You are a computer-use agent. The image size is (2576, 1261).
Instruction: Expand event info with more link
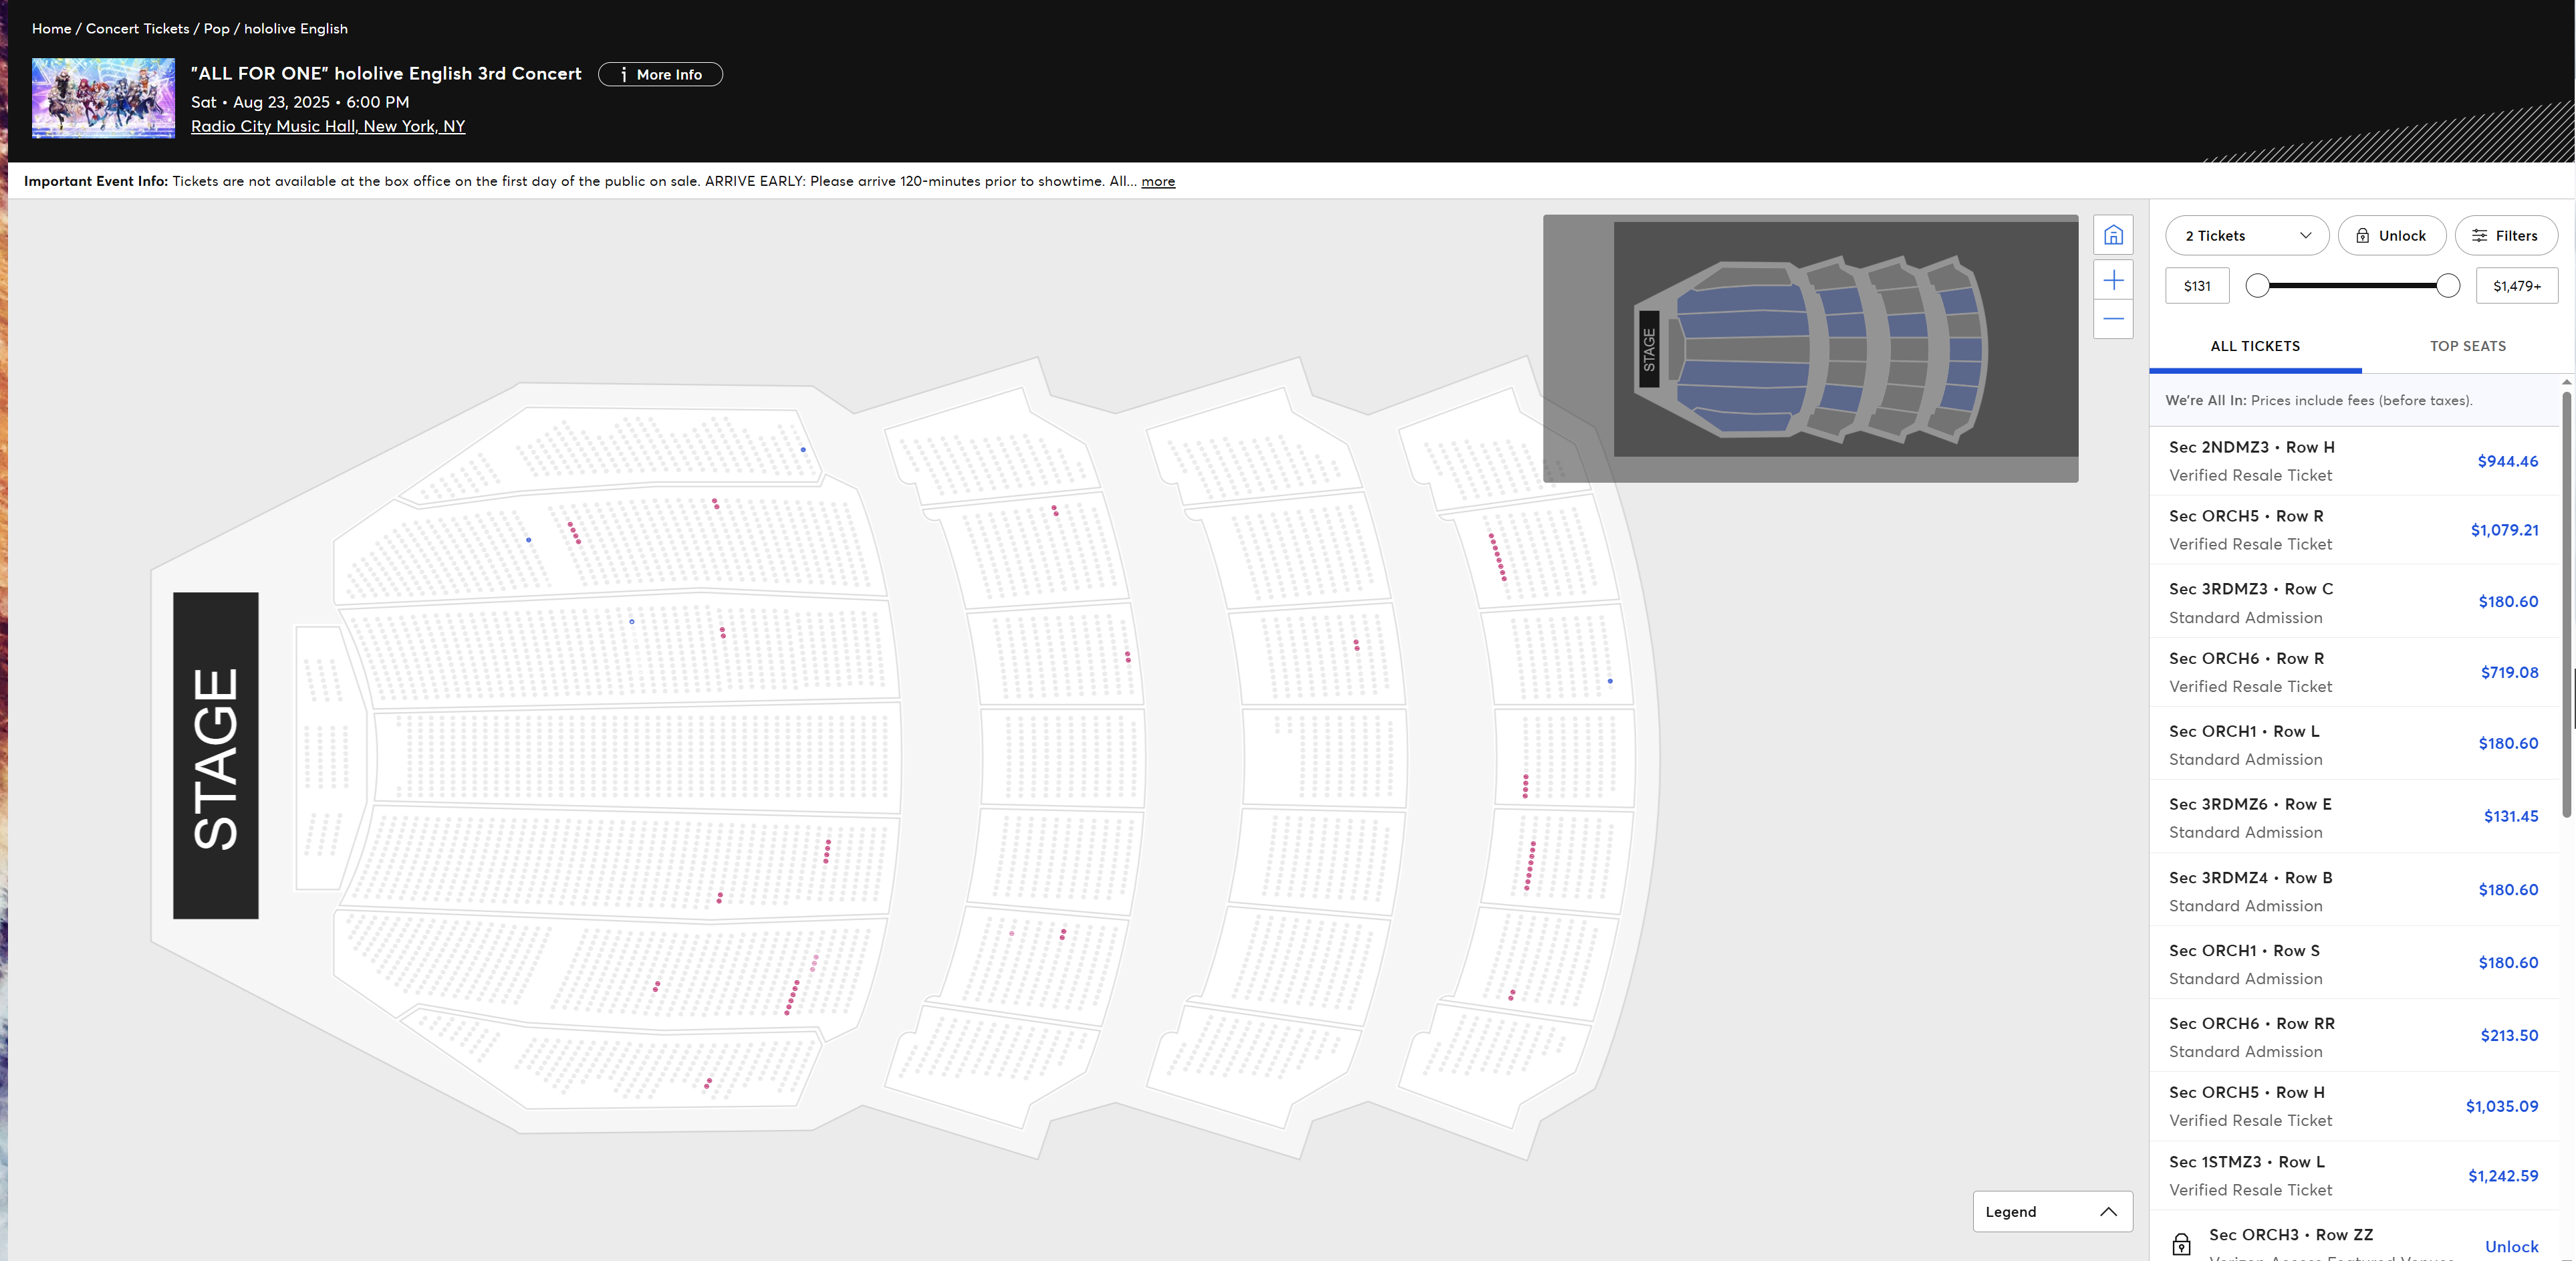click(1158, 181)
